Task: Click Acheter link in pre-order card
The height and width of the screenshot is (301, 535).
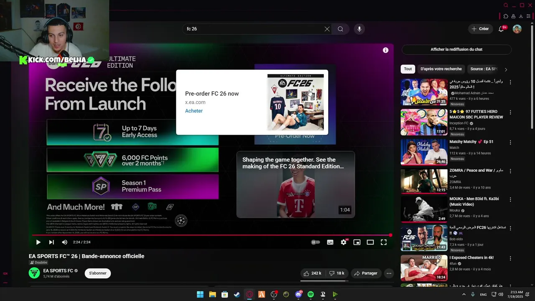Action: (x=194, y=111)
